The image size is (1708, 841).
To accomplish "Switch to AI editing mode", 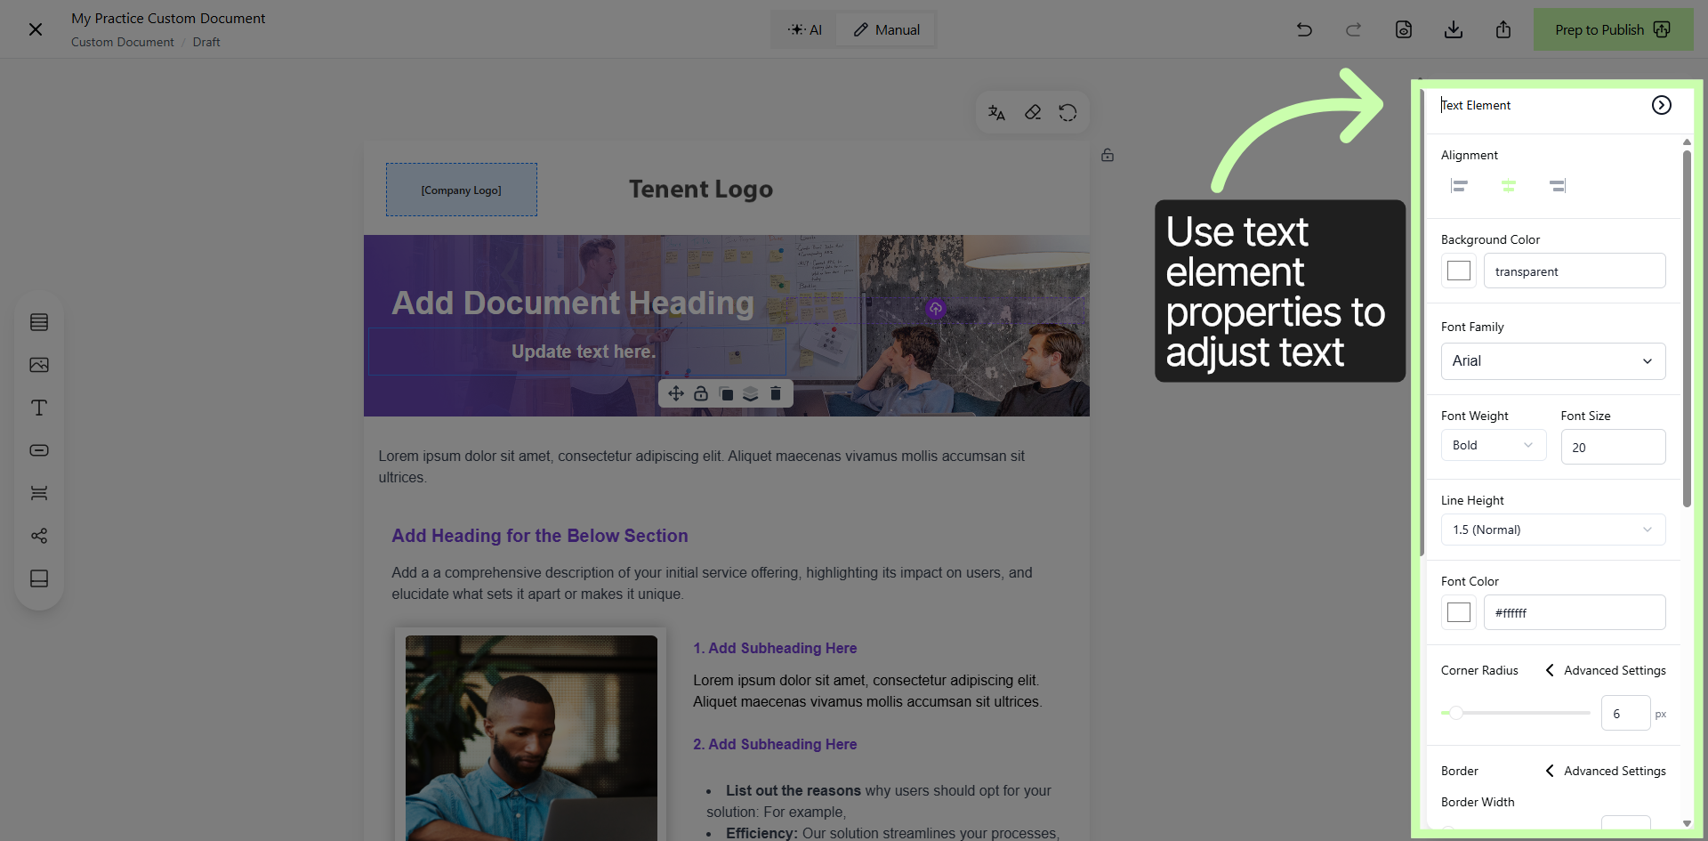I will coord(804,29).
